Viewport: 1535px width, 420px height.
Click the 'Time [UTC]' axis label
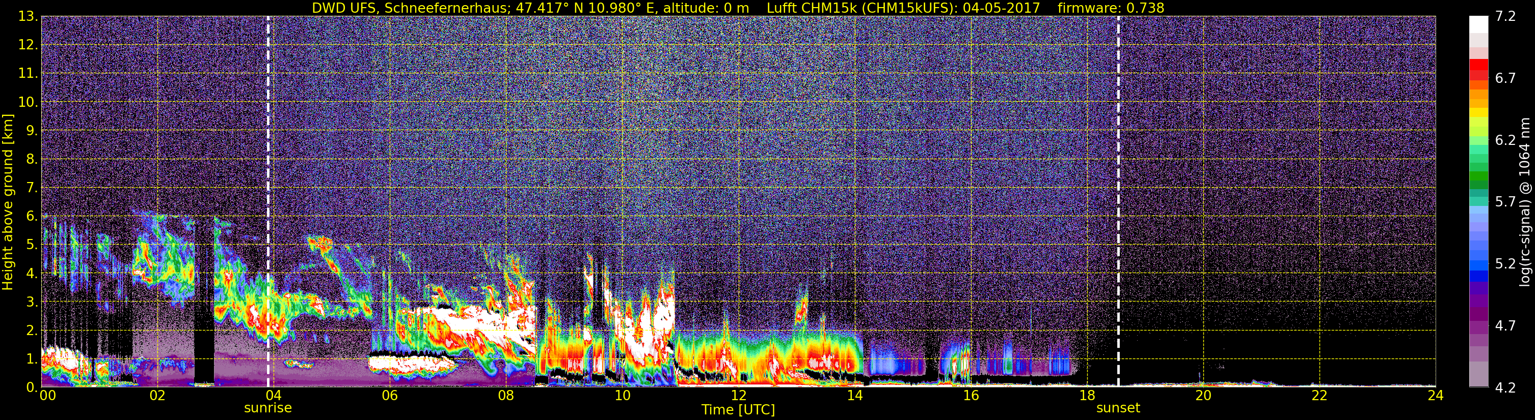click(x=738, y=410)
